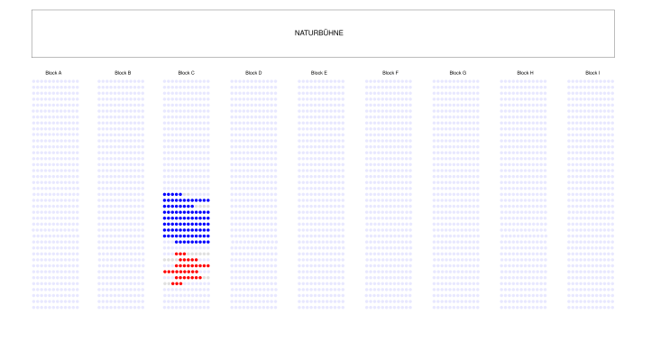Select the Block A label
Image resolution: width=670 pixels, height=361 pixels.
point(54,72)
